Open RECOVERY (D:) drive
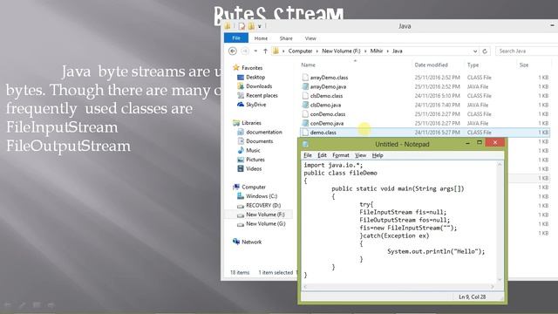This screenshot has height=314, width=558. coord(263,206)
